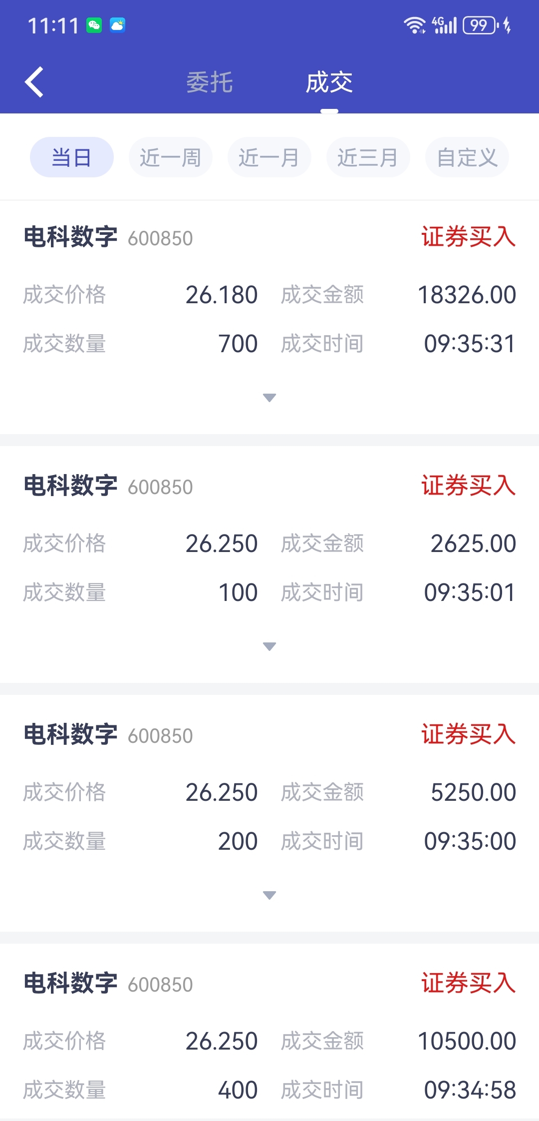539x1121 pixels.
Task: Open the 电科数字 trade with amount 10500.00
Action: click(x=269, y=1033)
